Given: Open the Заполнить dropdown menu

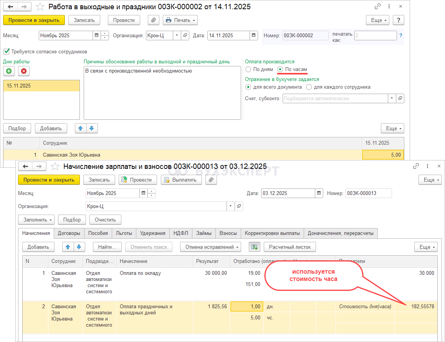Looking at the screenshot, I should tap(36, 220).
